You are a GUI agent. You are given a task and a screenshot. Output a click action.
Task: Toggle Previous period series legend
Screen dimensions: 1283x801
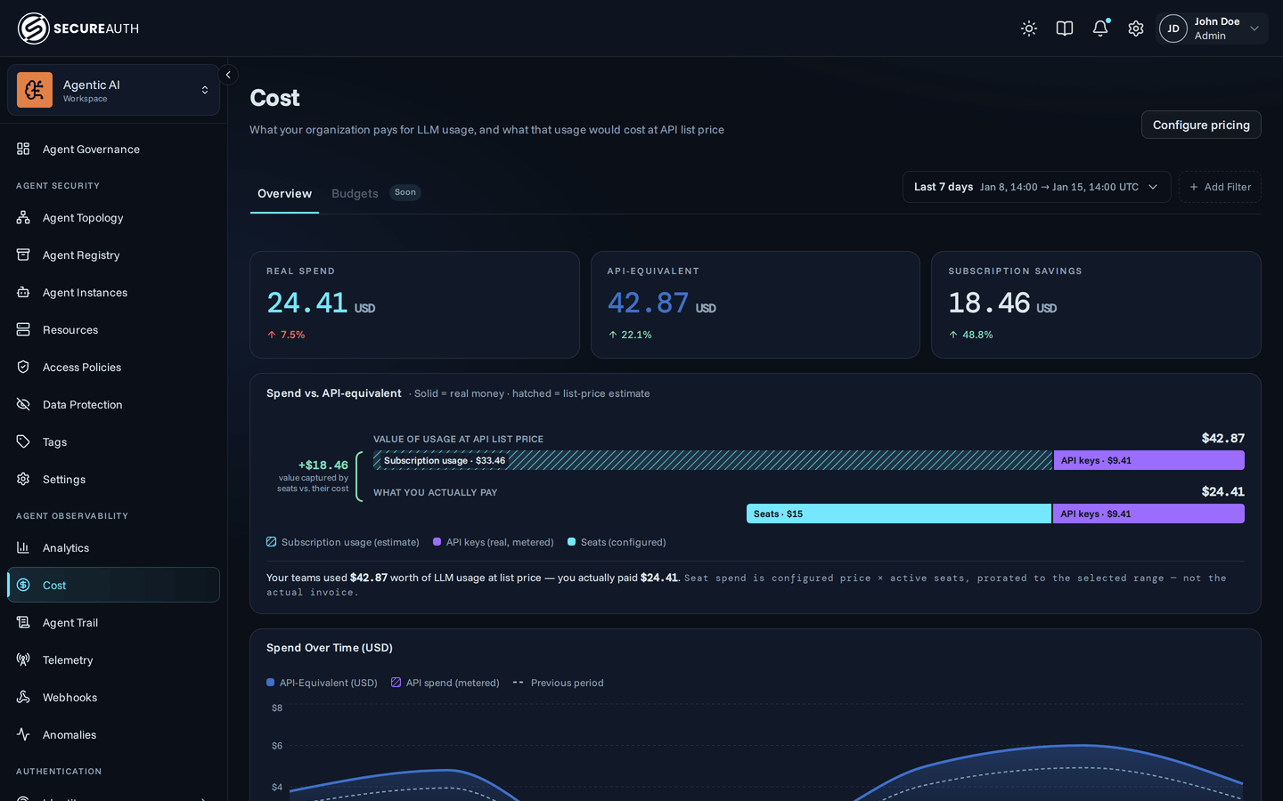click(559, 683)
